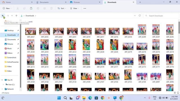Close the Pictures tab
The width and height of the screenshot is (180, 101).
click(x=100, y=2)
